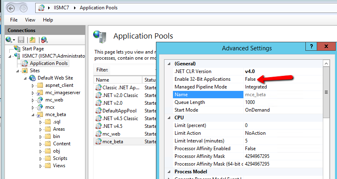This screenshot has height=179, width=337.
Task: Collapse the Process Model category
Action: [x=169, y=172]
